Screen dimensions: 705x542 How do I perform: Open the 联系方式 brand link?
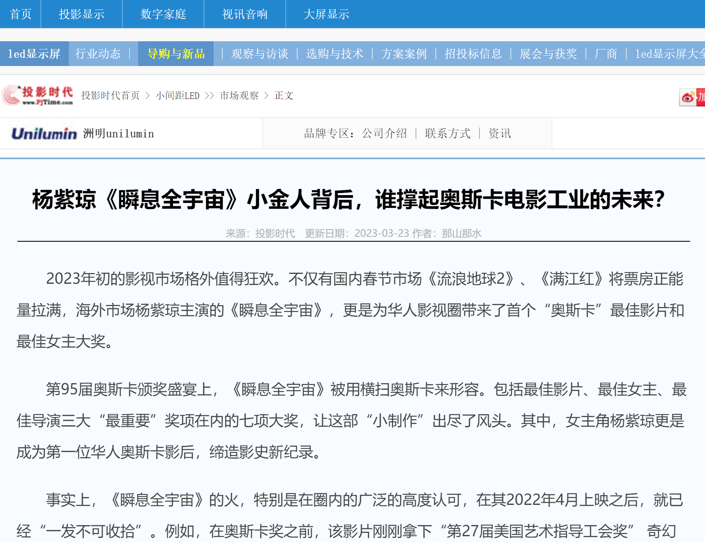(448, 133)
